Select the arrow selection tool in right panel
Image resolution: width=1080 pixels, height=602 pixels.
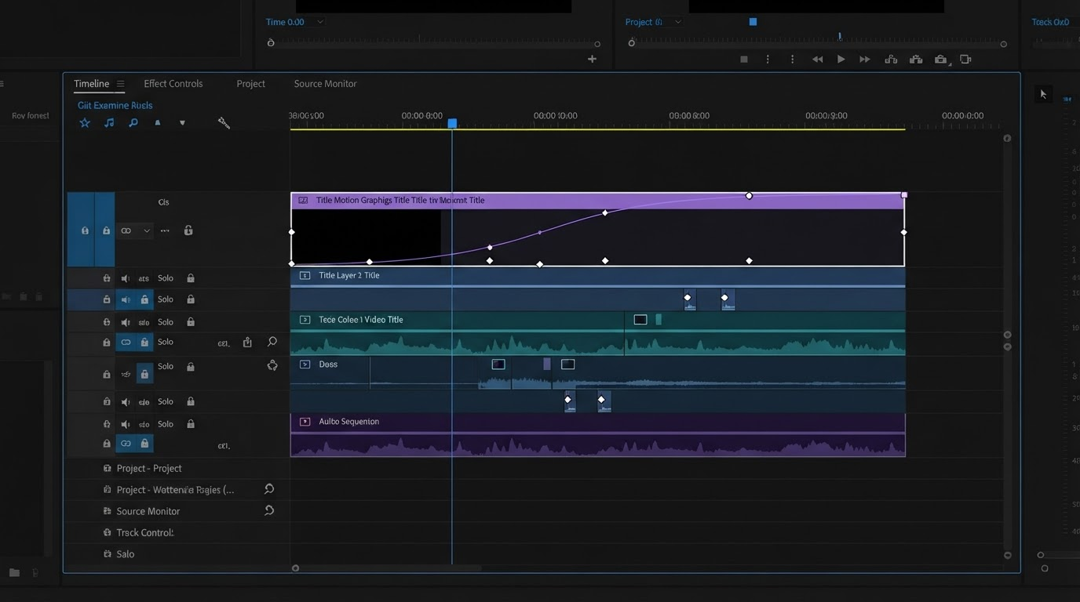[x=1043, y=94]
